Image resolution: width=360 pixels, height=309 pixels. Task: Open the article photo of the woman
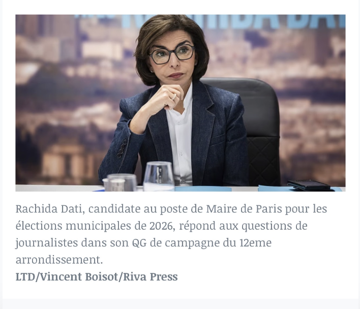click(x=180, y=103)
